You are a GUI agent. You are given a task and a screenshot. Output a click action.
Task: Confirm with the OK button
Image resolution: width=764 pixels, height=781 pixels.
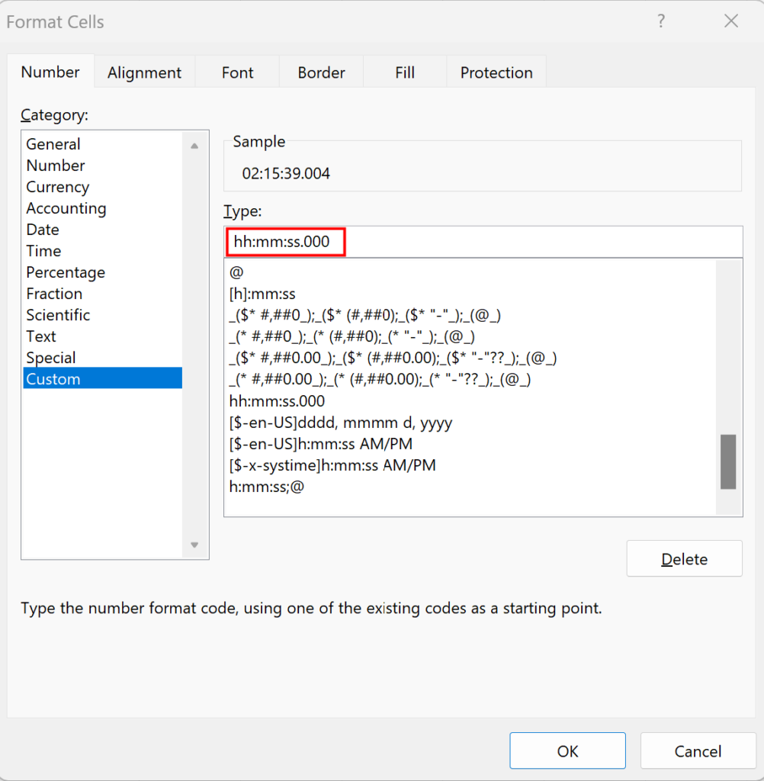(x=567, y=751)
